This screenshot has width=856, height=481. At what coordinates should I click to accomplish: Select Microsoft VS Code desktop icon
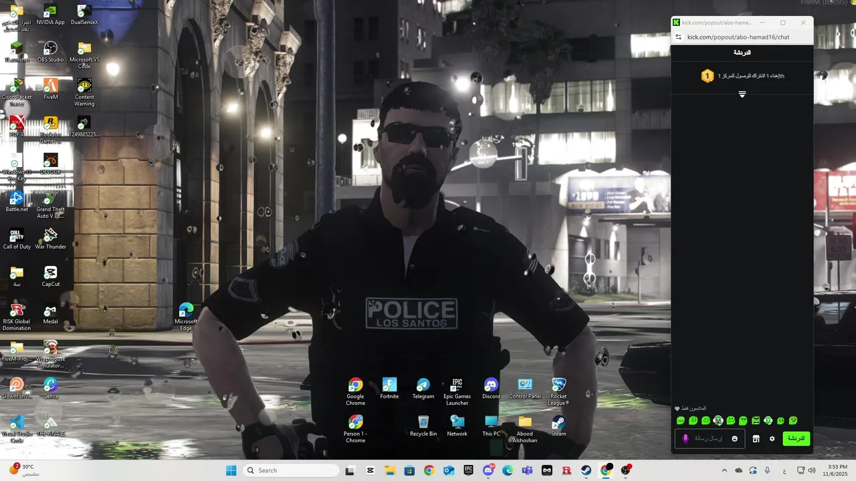tap(84, 55)
